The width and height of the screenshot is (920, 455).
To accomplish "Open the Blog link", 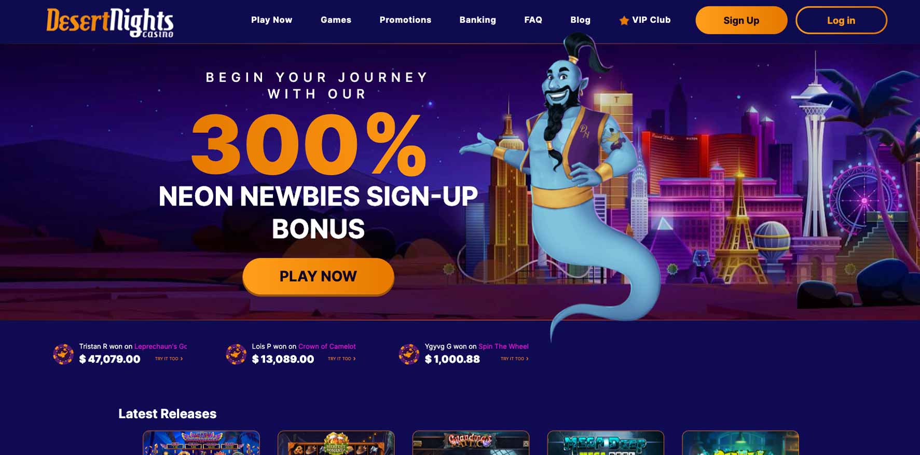I will pyautogui.click(x=580, y=20).
